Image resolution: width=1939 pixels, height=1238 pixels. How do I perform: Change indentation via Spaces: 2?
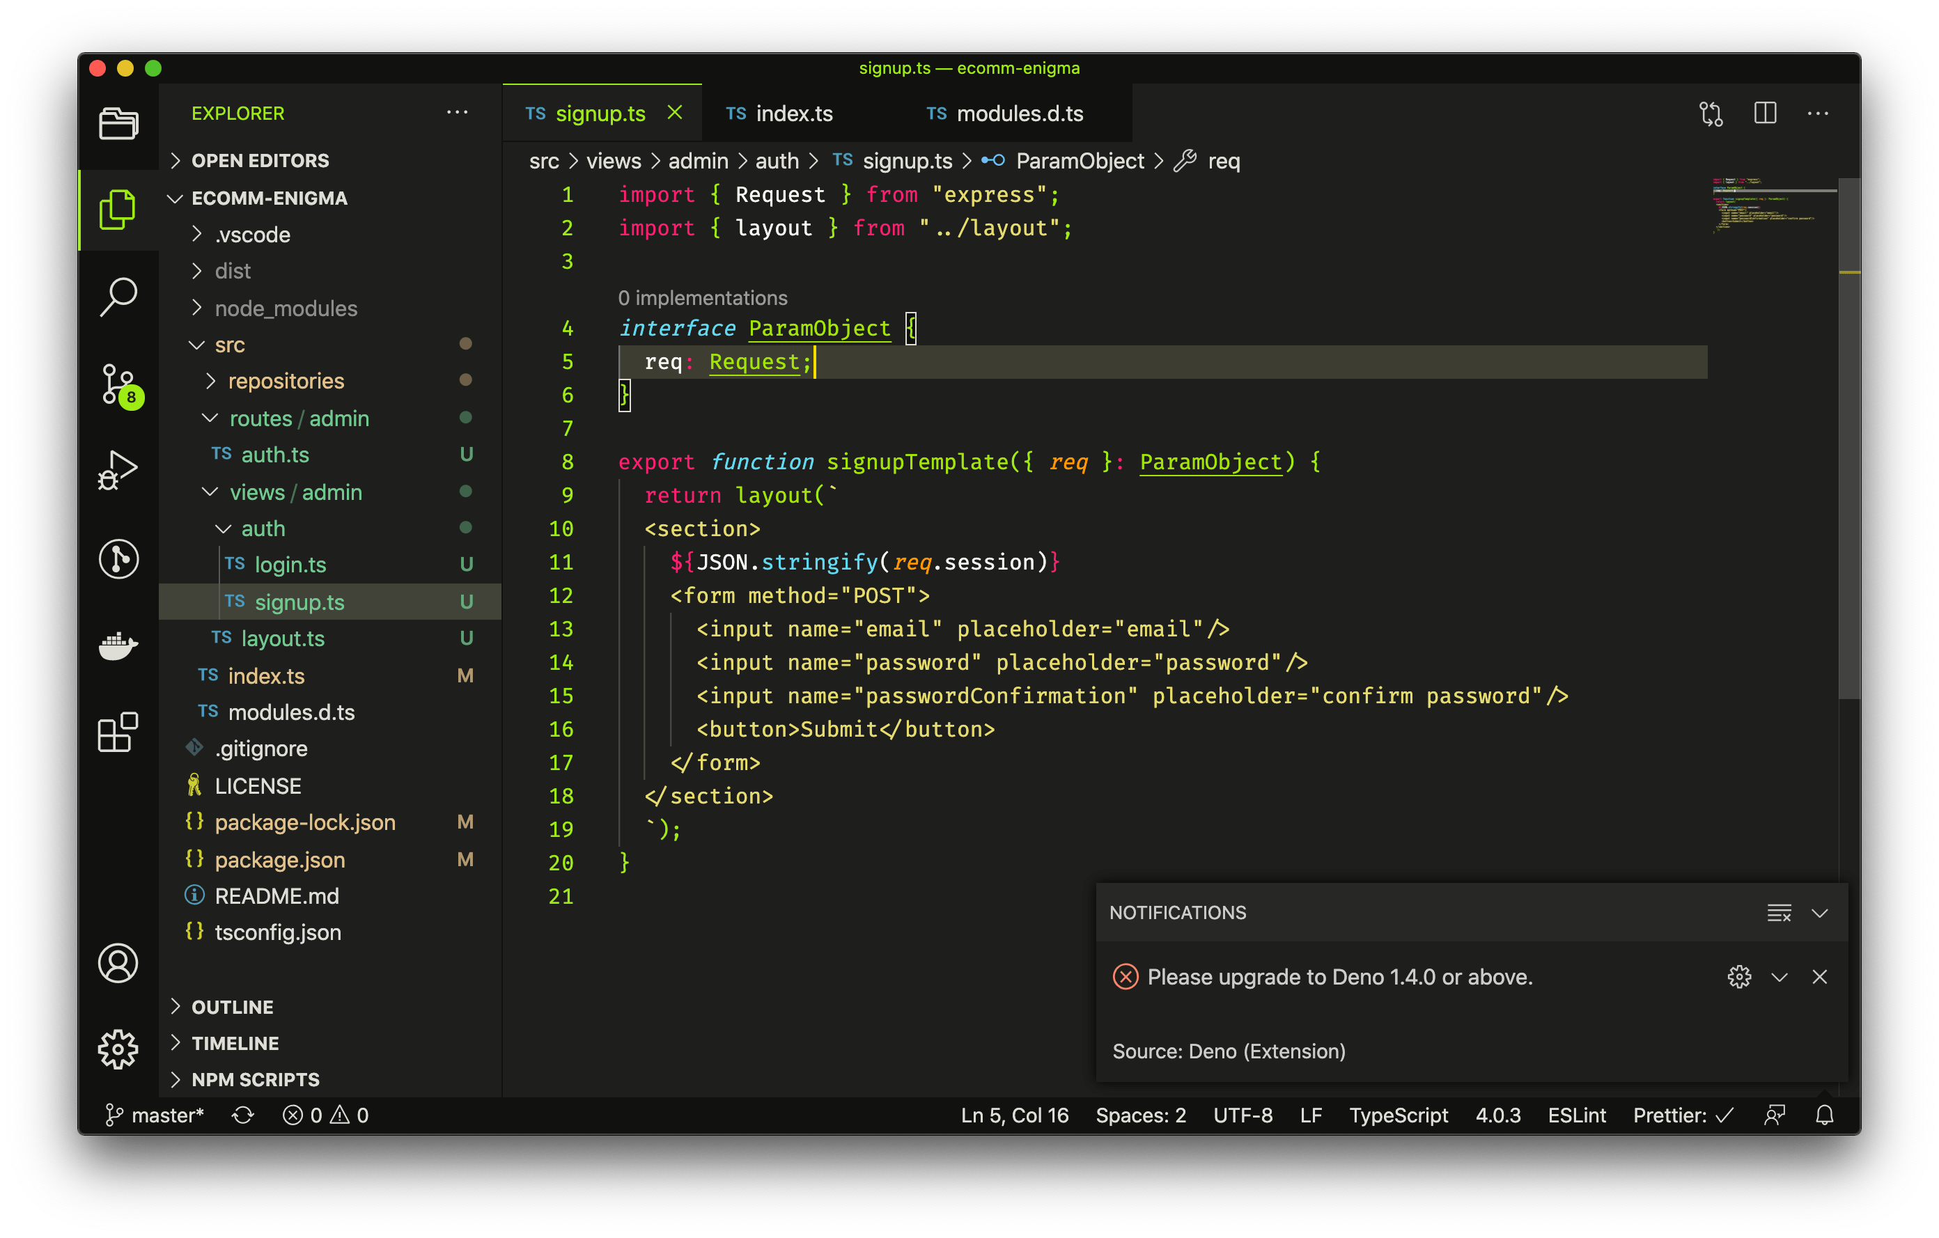[x=1140, y=1115]
